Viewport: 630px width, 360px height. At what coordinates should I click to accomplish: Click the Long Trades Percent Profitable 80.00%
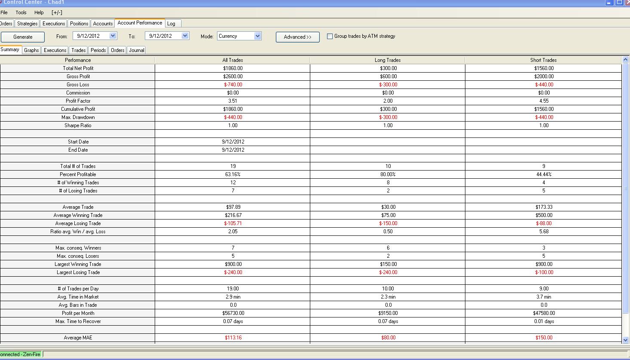click(388, 174)
